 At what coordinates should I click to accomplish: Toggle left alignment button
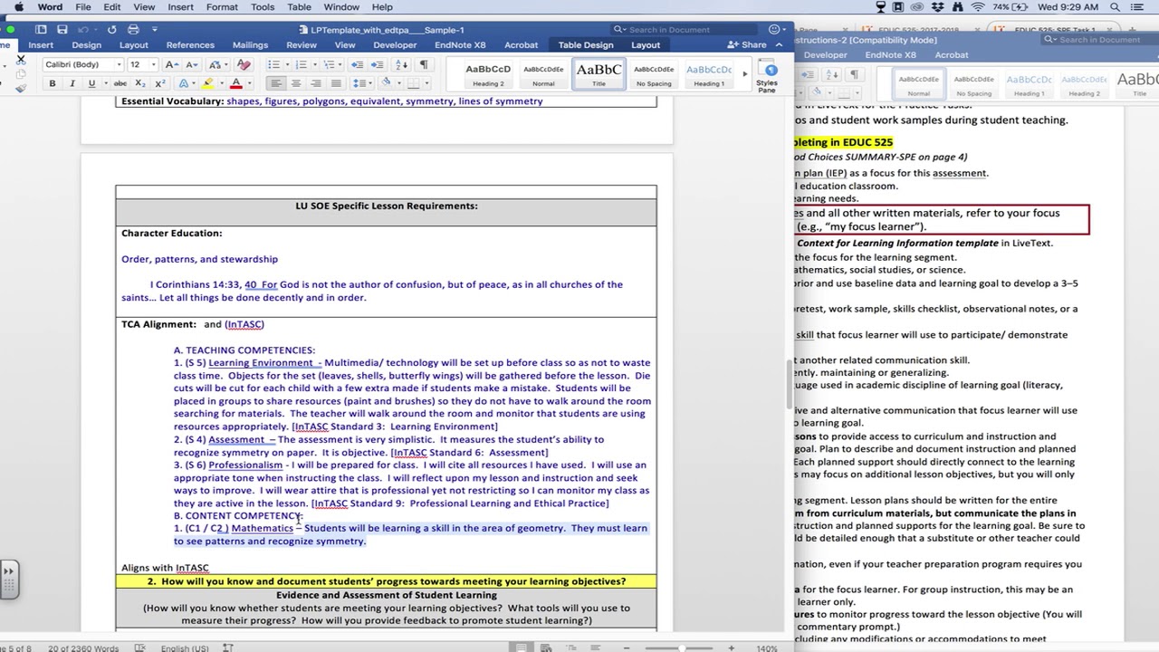276,83
